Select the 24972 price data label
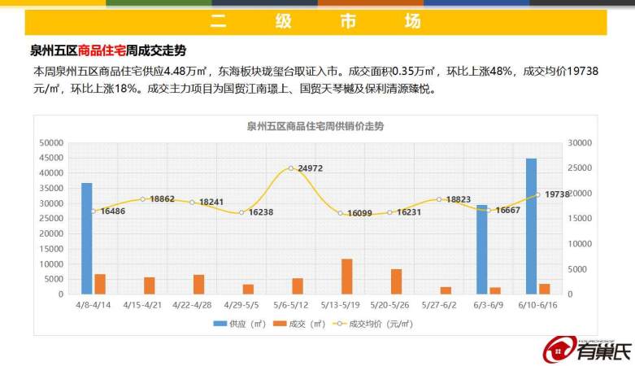 311,168
